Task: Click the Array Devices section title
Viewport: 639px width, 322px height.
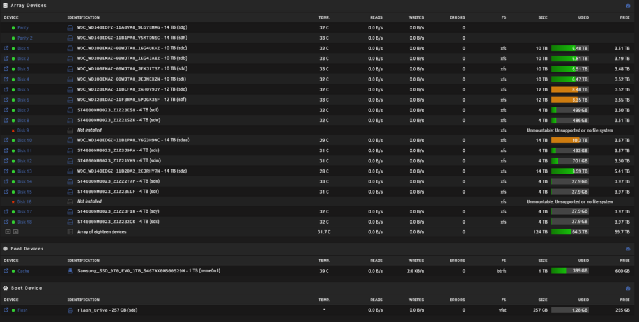Action: coord(28,6)
